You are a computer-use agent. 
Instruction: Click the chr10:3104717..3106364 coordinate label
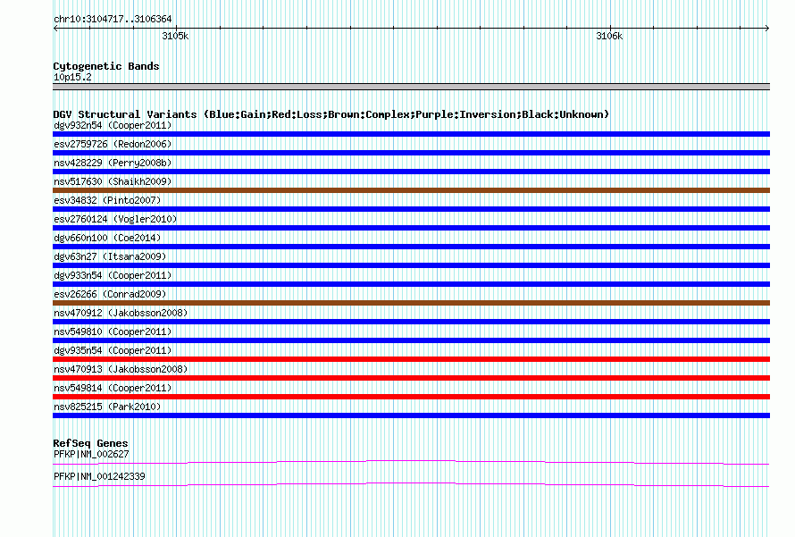[113, 19]
